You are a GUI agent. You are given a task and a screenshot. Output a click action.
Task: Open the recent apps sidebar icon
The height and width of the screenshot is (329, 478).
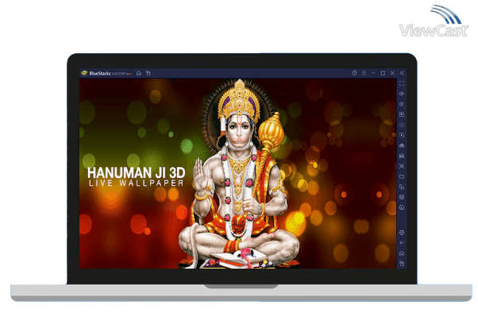point(402,263)
